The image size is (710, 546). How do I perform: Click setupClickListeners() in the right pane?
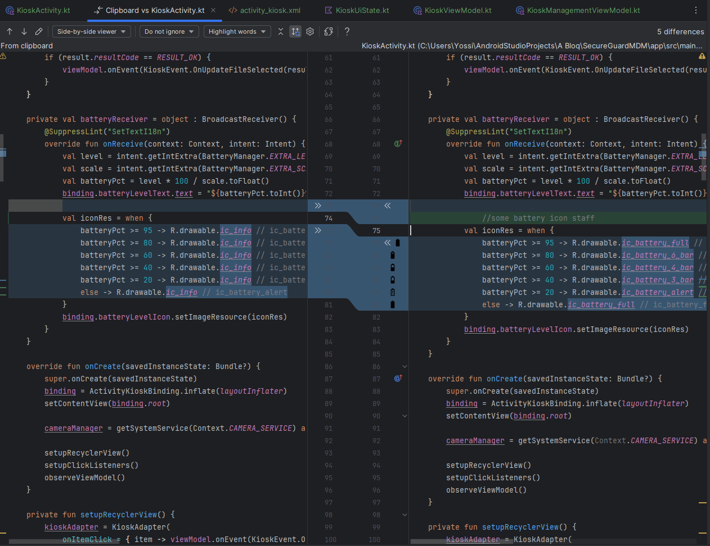point(493,477)
